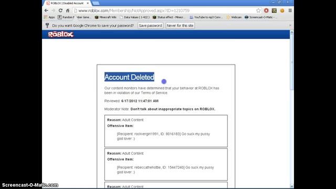Open the Apps bookmarks shortcut
The image size is (336, 189).
tap(49, 17)
